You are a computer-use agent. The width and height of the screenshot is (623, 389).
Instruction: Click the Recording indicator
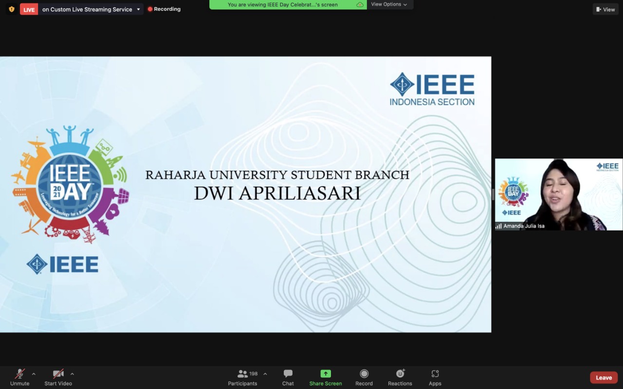164,9
